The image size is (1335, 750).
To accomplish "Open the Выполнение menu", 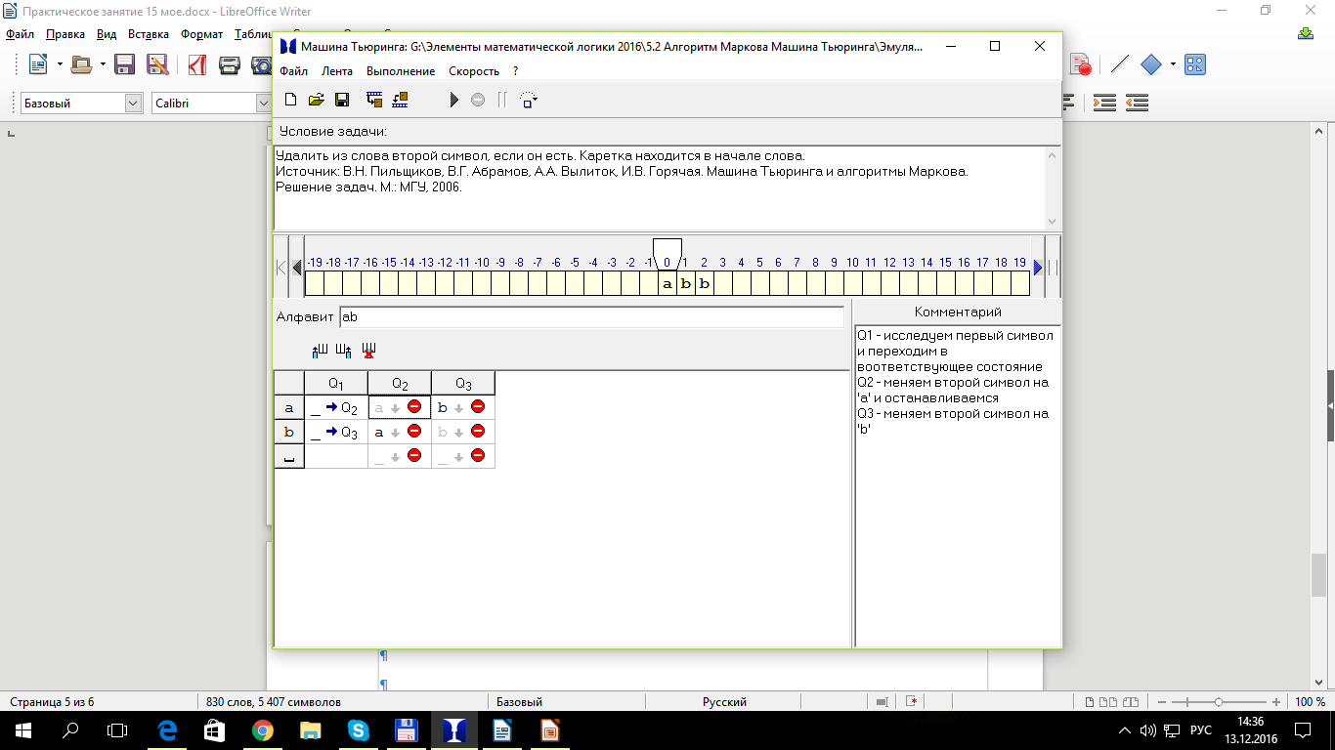I will click(401, 71).
